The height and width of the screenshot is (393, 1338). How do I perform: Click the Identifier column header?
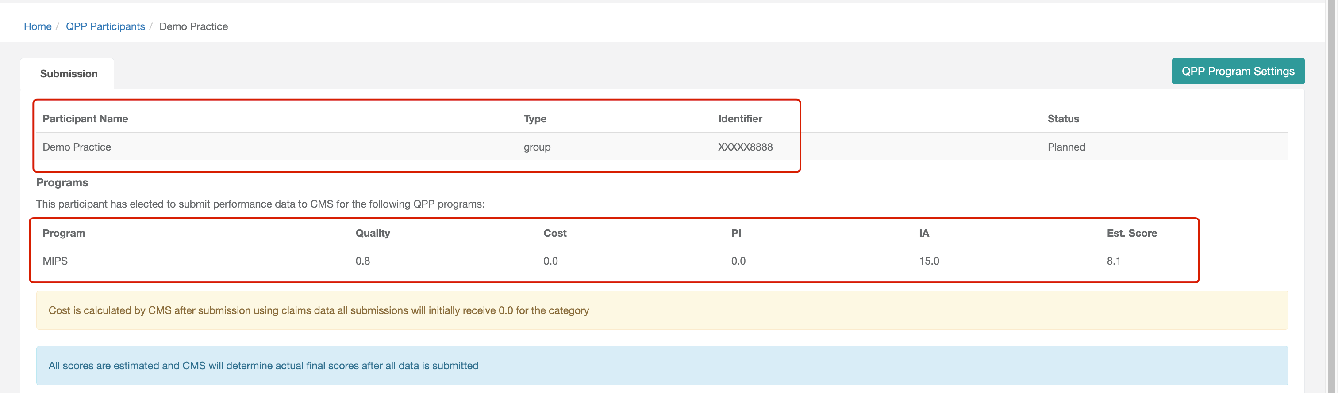click(x=740, y=119)
